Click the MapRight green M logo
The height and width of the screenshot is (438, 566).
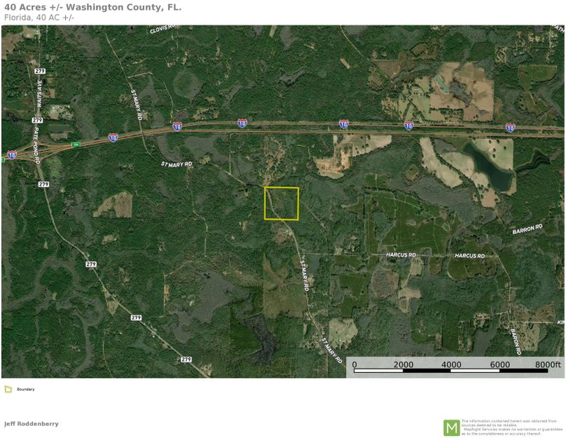(451, 428)
